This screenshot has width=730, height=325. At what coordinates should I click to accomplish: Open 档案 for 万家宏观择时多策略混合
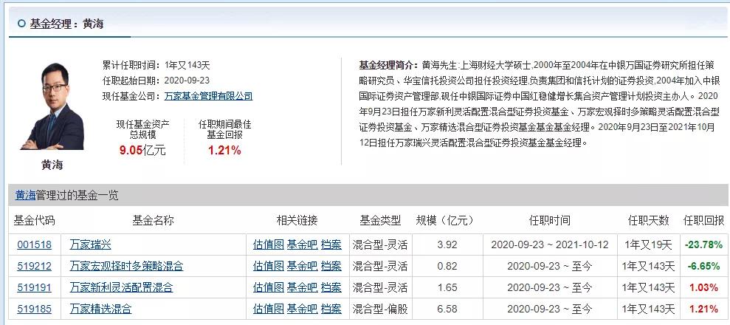point(331,267)
